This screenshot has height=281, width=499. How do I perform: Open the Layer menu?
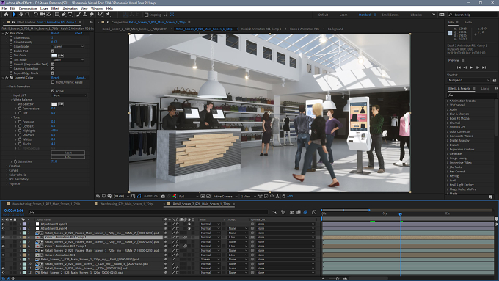tap(44, 9)
